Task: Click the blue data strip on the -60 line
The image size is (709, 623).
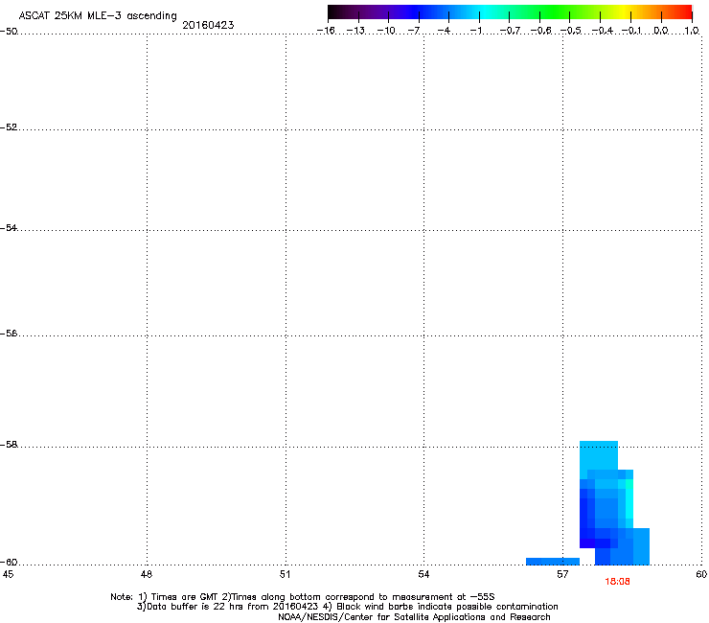Action: tap(553, 562)
